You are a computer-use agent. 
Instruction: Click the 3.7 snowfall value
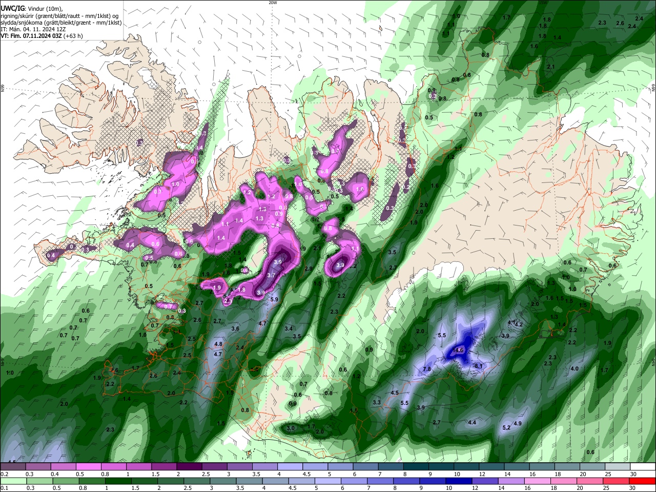(x=272, y=275)
